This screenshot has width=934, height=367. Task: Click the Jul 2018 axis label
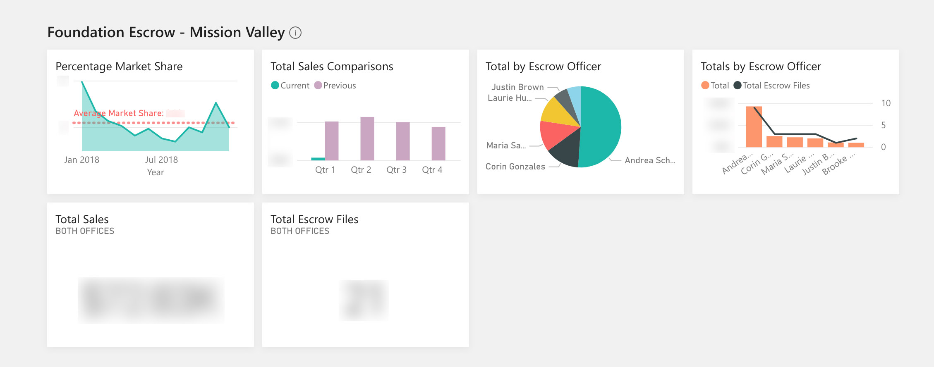[x=161, y=160]
